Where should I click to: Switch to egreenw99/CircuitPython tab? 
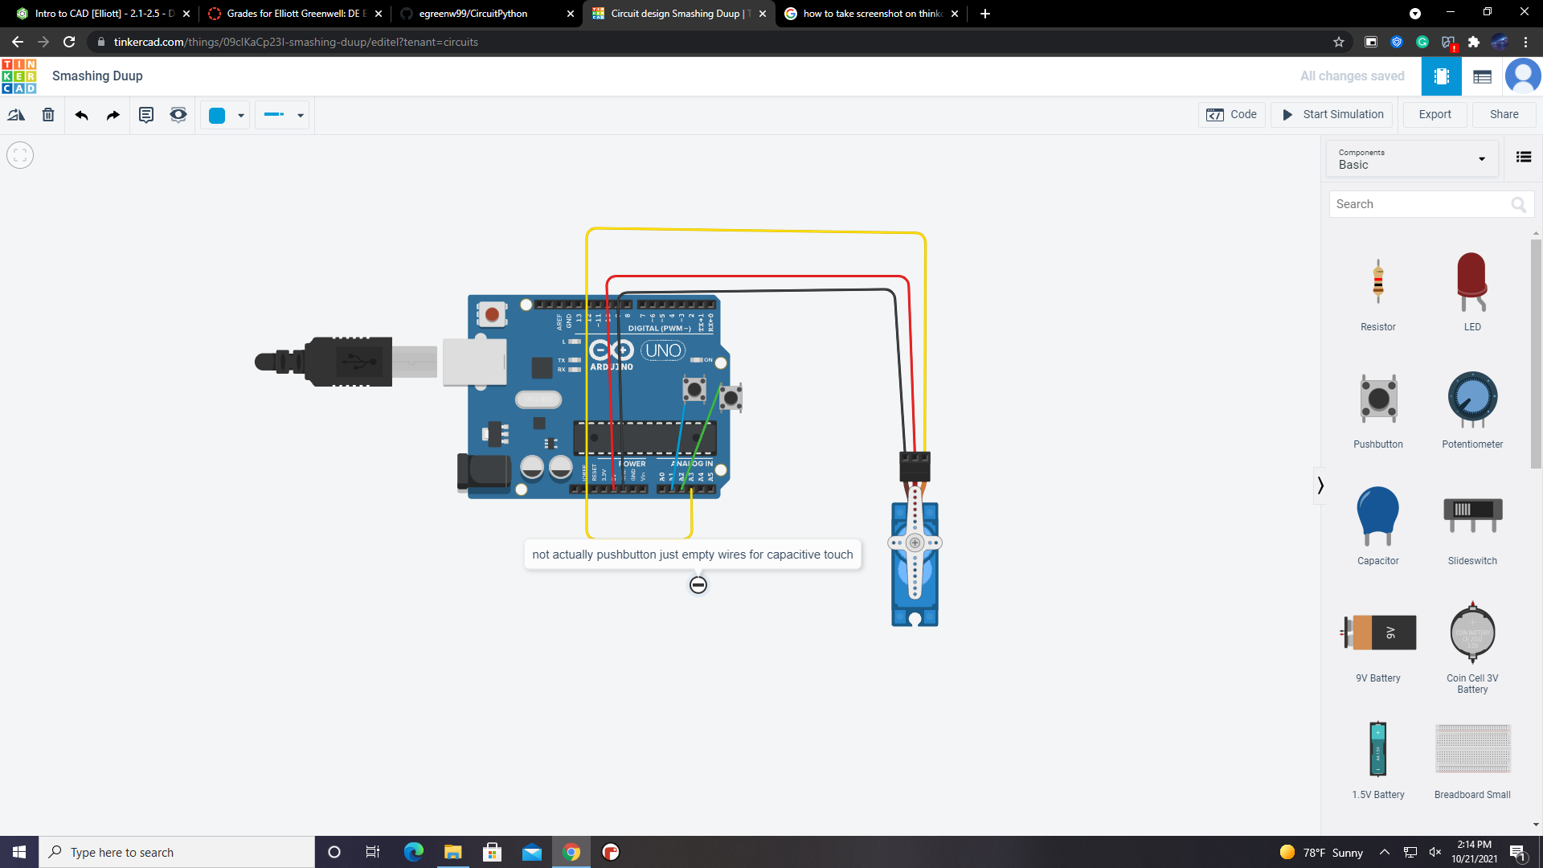pos(486,14)
